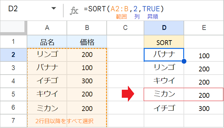224x128 pixels.
Task: Select row 3 header
Action: 13,68
